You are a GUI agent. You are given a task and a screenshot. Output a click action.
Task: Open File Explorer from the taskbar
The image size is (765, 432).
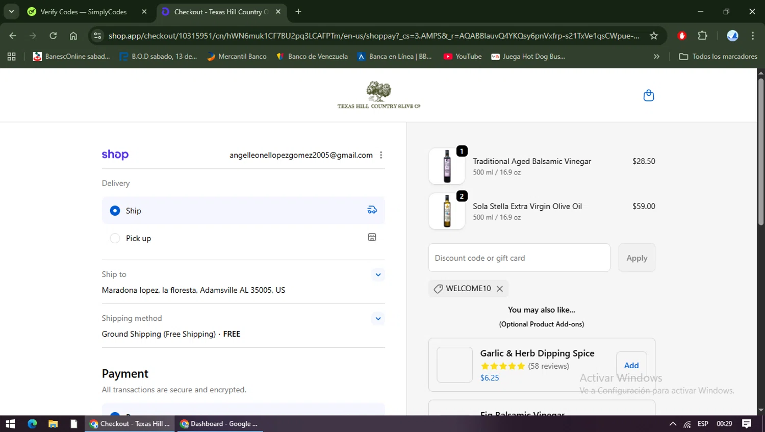[x=53, y=424]
